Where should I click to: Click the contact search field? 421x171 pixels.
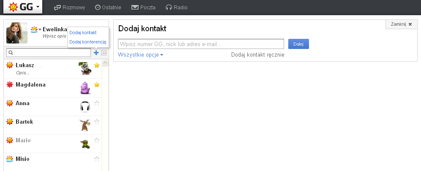[49, 52]
